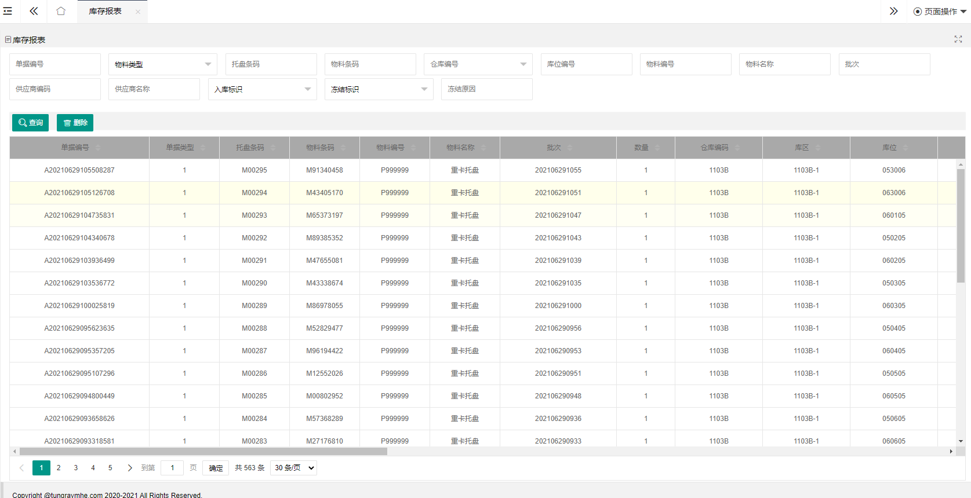Click the vertical scrollbar thumb
971x498 pixels.
point(961,226)
